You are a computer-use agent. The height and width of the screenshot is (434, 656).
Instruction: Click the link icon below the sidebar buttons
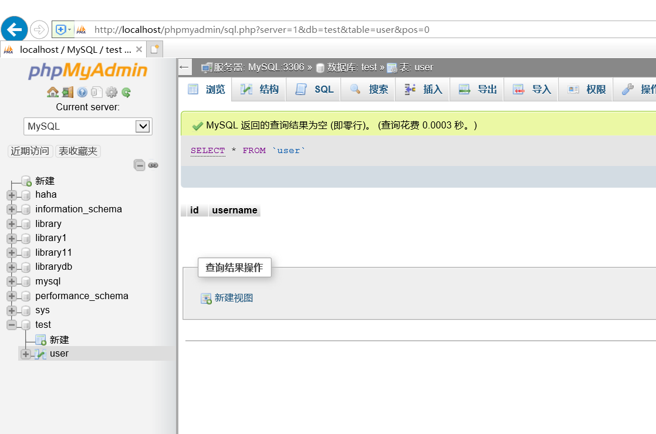click(153, 165)
